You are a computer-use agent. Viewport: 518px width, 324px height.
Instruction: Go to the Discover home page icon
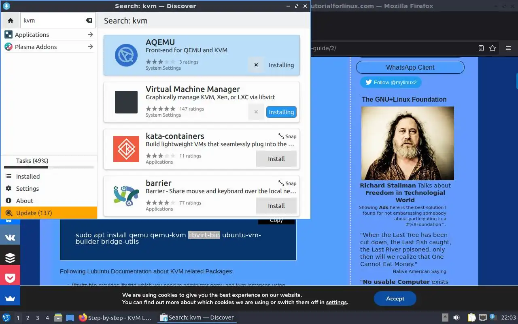coord(11,20)
